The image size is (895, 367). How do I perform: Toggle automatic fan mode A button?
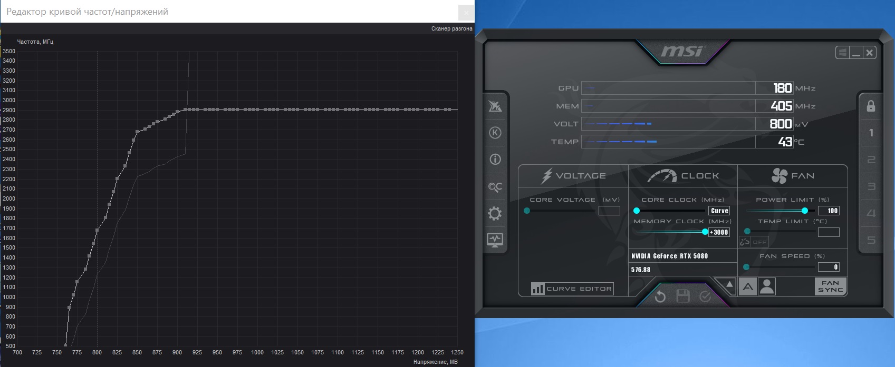(x=748, y=287)
